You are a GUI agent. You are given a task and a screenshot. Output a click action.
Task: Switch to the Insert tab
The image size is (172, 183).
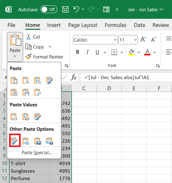(x=54, y=25)
